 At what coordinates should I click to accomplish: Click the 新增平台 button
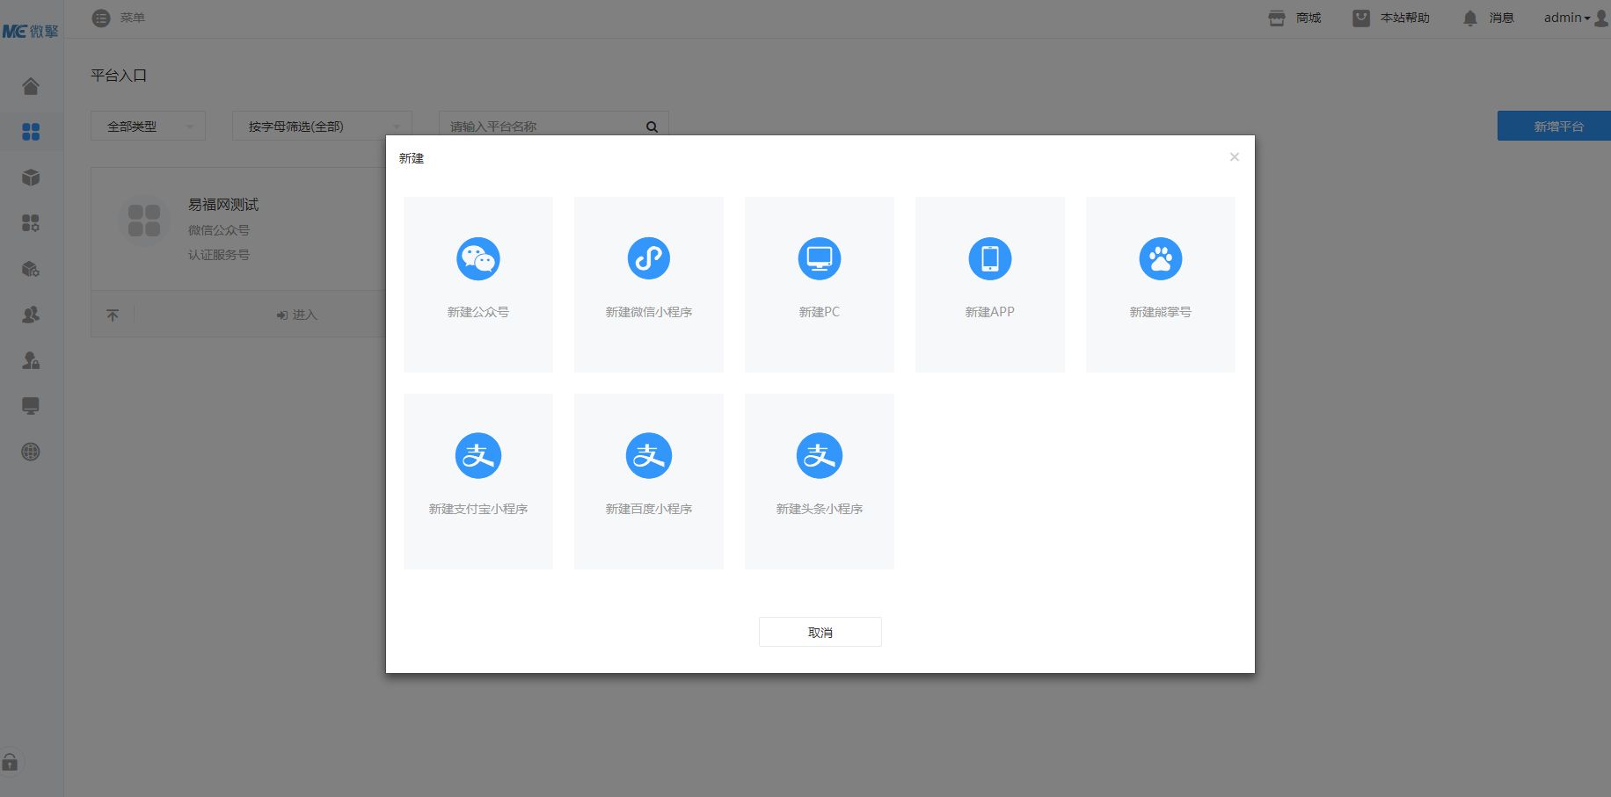click(x=1555, y=126)
